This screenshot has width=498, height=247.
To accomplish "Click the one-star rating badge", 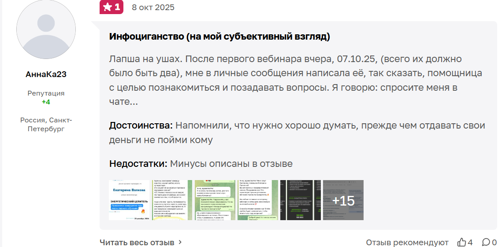I will point(111,7).
